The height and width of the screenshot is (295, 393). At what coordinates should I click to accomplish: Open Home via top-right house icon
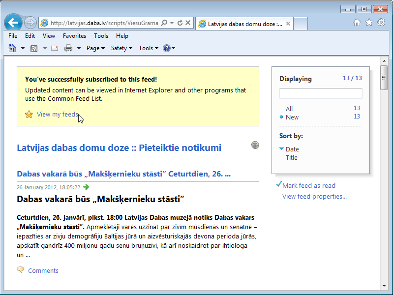357,23
